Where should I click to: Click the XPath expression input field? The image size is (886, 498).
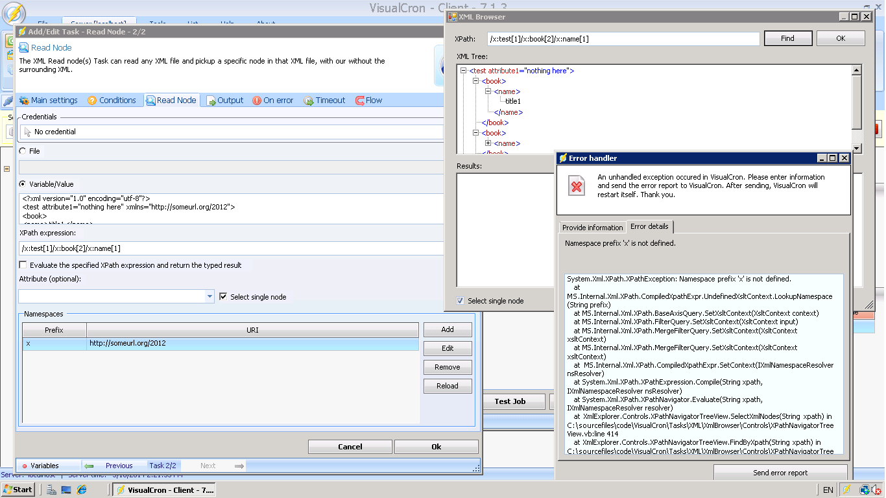point(230,248)
